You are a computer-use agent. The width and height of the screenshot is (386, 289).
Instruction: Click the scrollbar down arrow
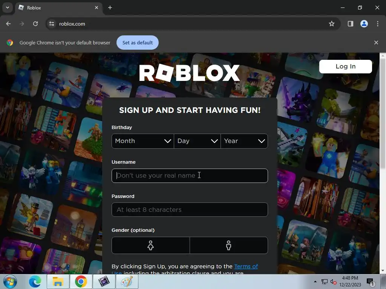pos(383,271)
